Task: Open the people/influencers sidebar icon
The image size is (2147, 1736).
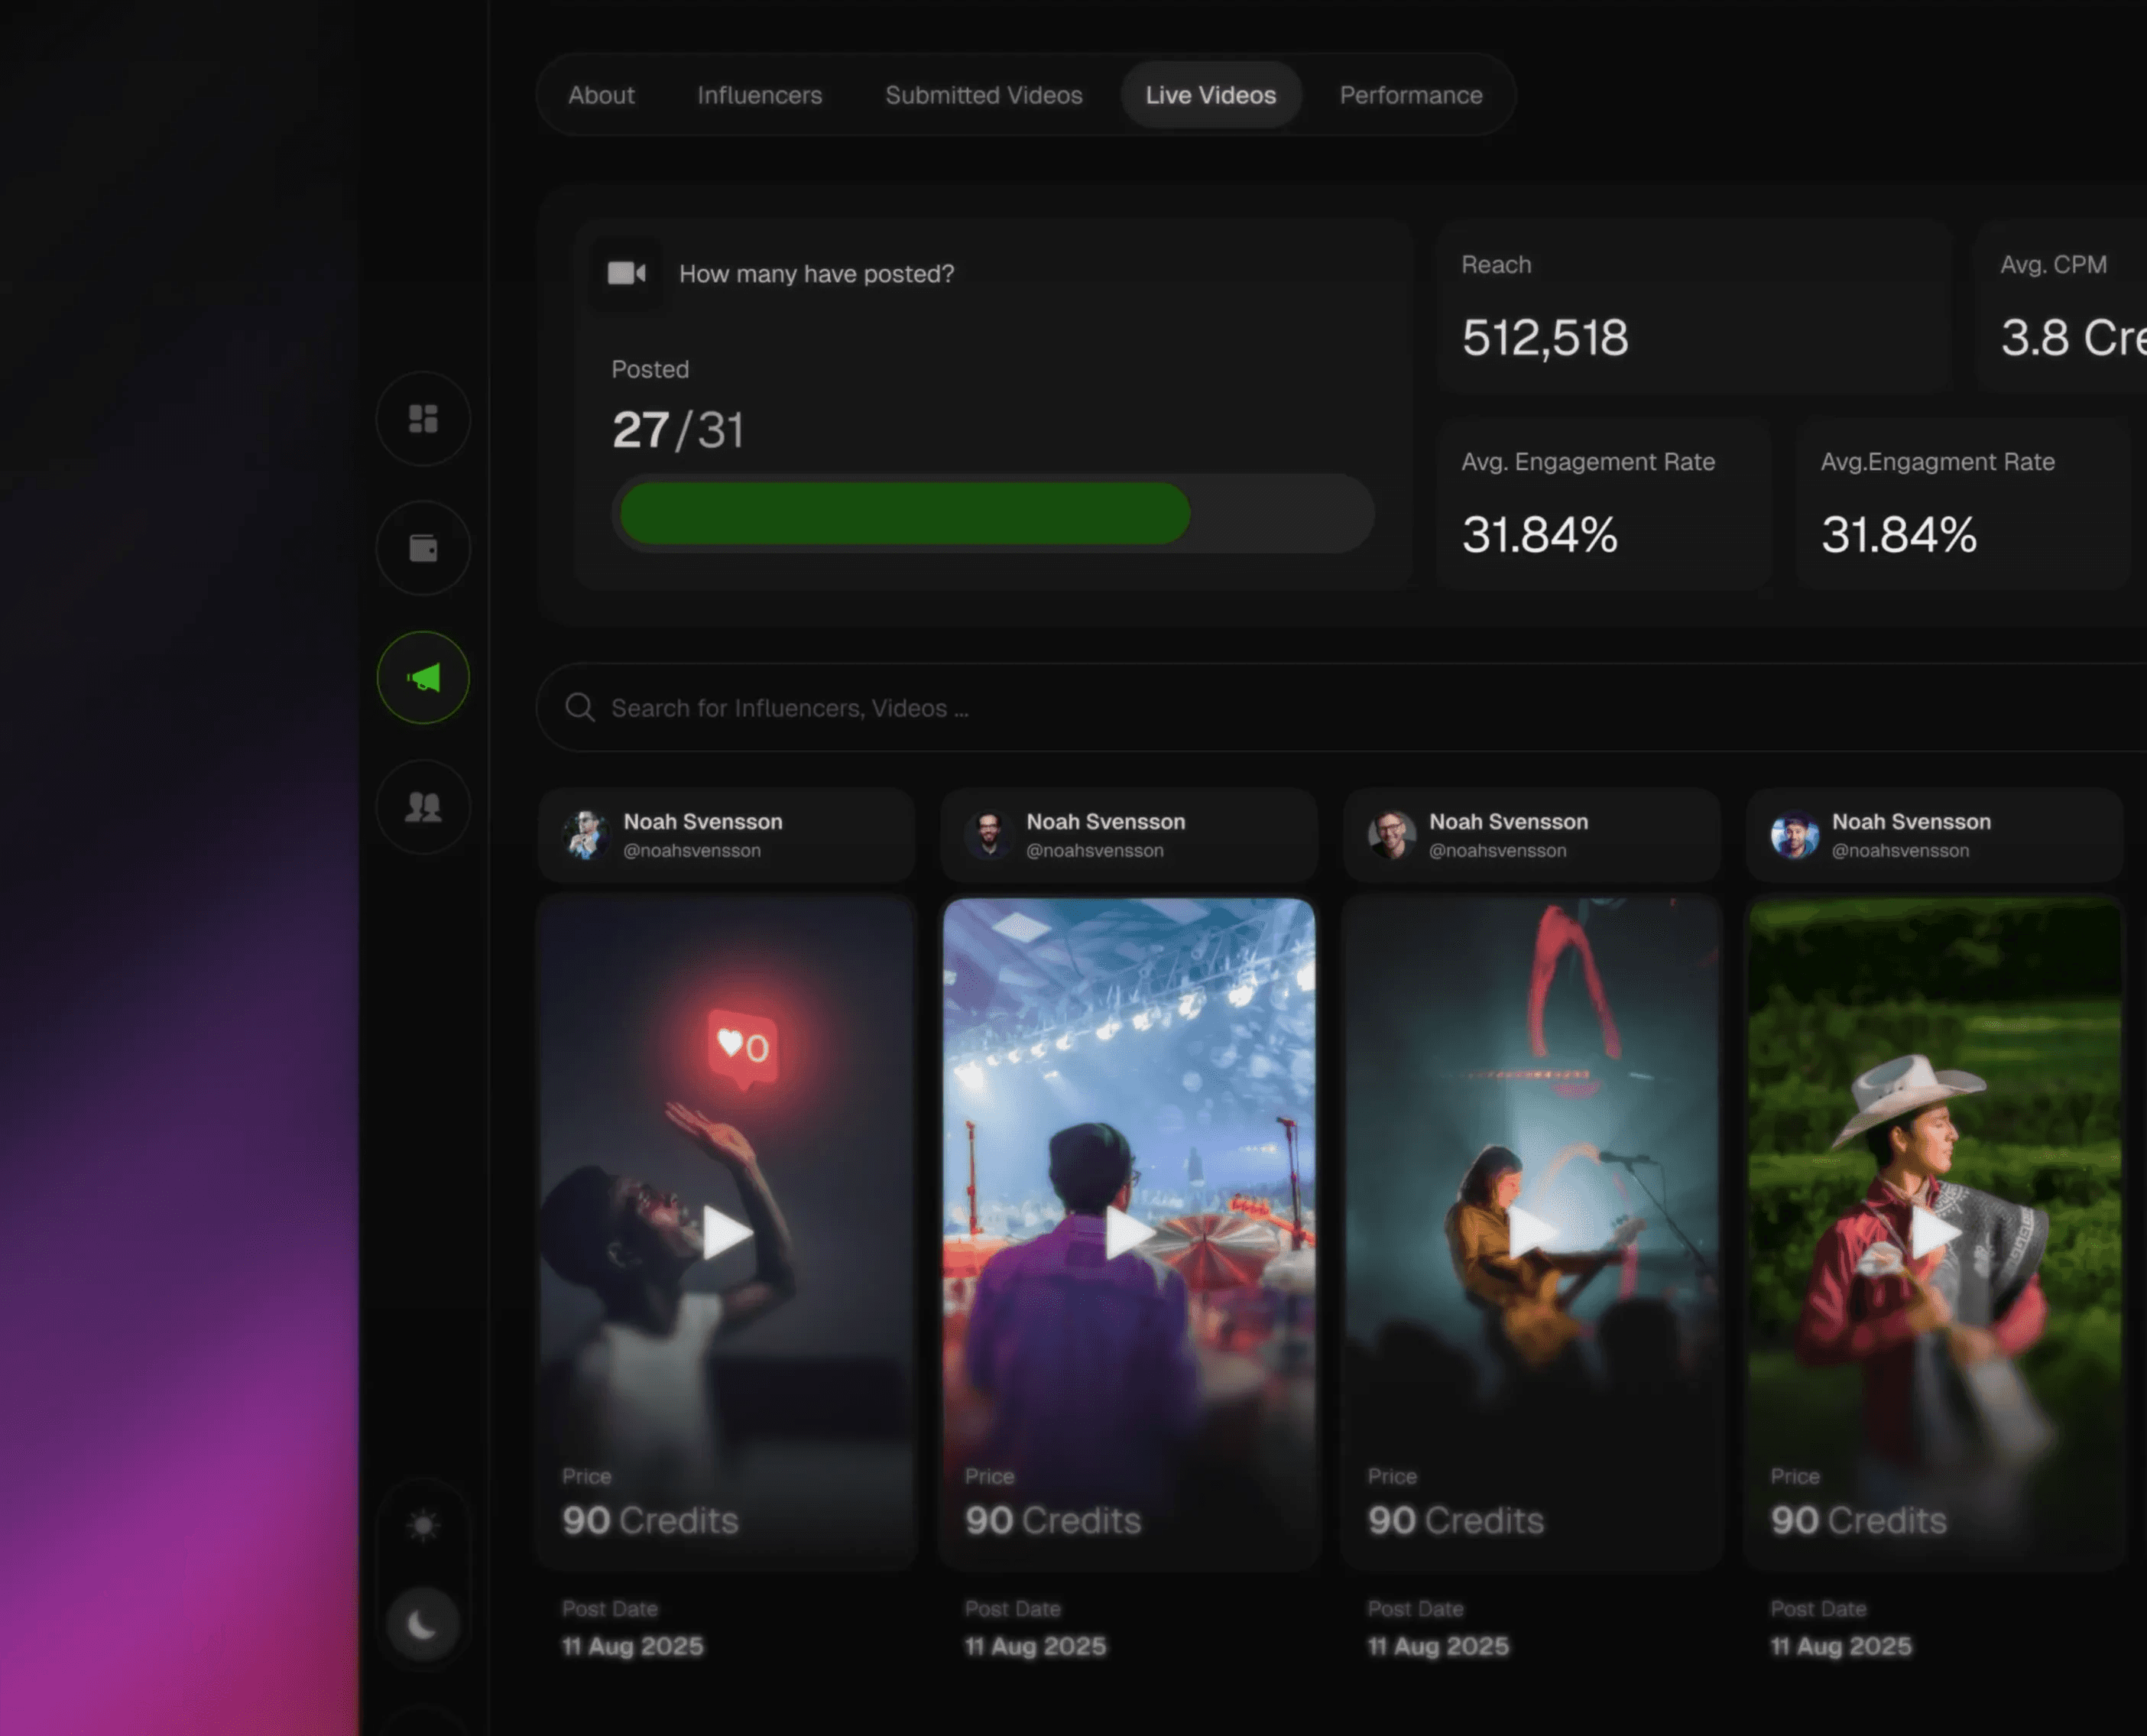Action: (x=423, y=807)
